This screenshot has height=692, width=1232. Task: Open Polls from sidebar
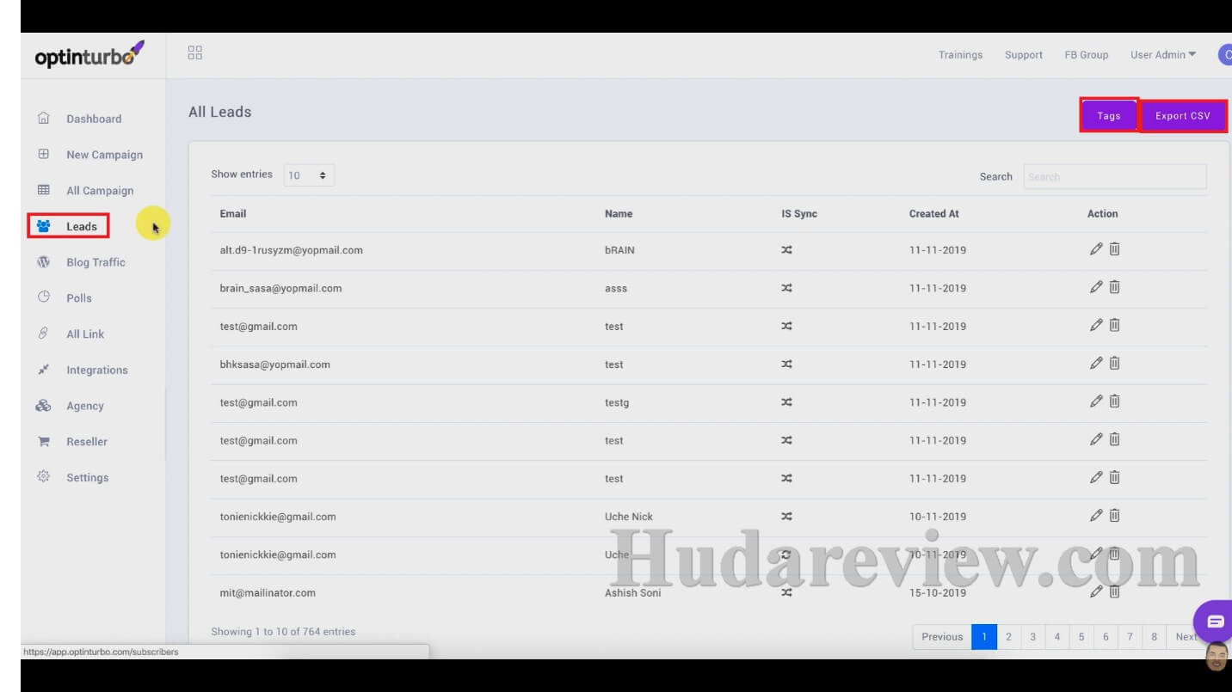[x=79, y=298]
